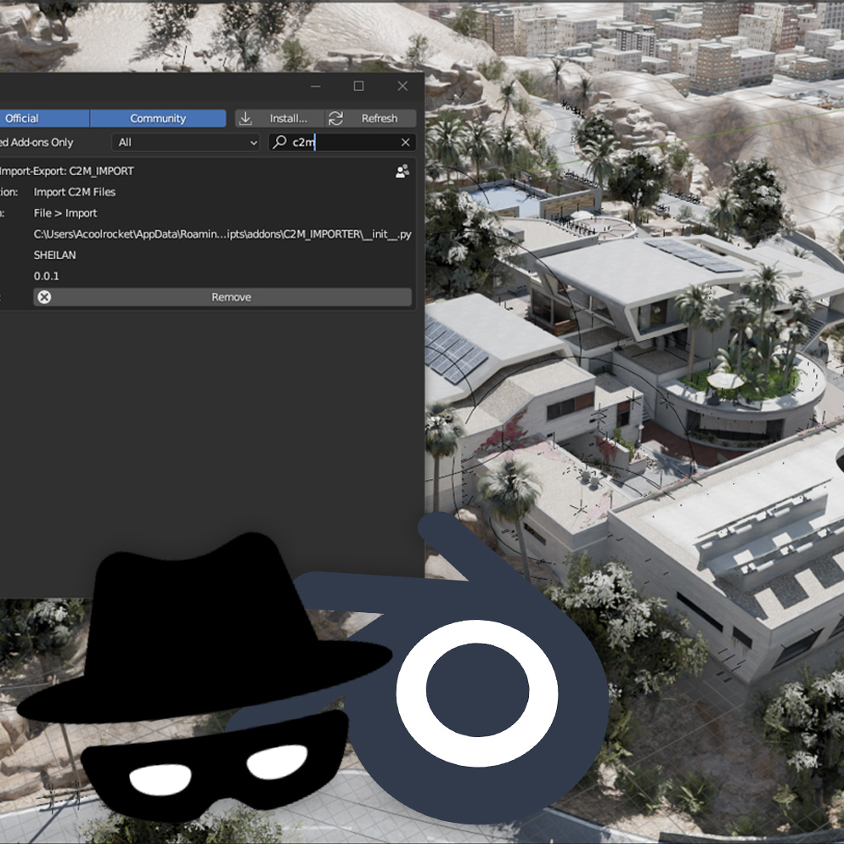Click the Import-Export: C2M_IMPORT header
844x844 pixels.
[x=67, y=172]
